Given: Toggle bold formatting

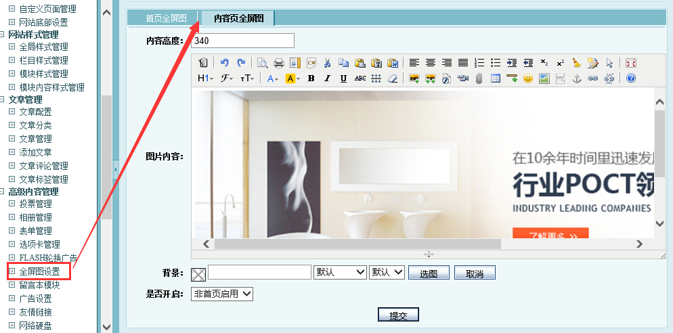Looking at the screenshot, I should coord(311,79).
